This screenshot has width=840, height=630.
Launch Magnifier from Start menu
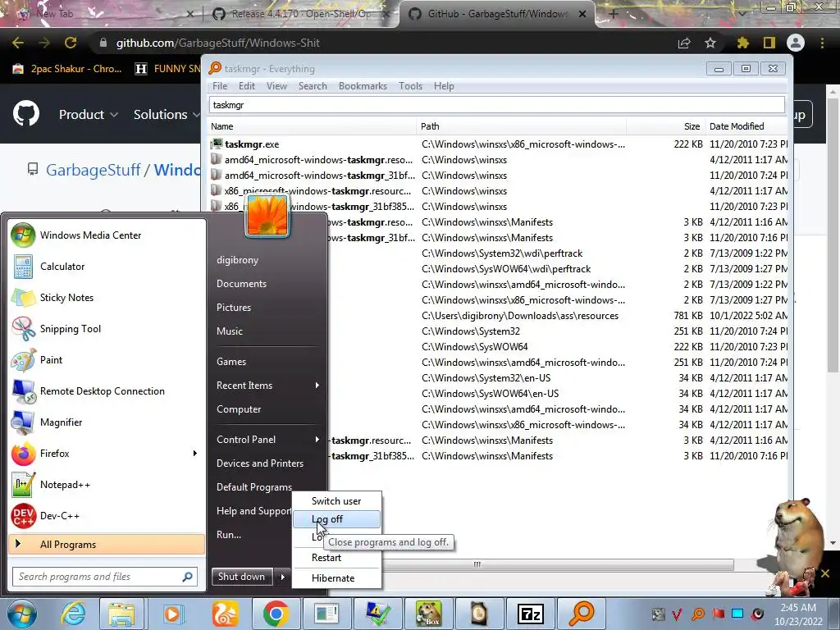coord(107,422)
